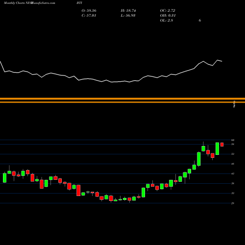Click the 28 price axis label
Image resolution: width=245 pixels, height=245 pixels.
pos(233,203)
